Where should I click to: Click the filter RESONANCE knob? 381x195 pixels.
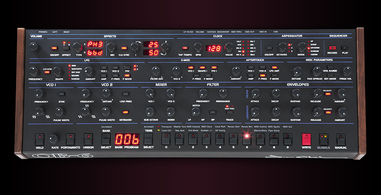coord(223,93)
